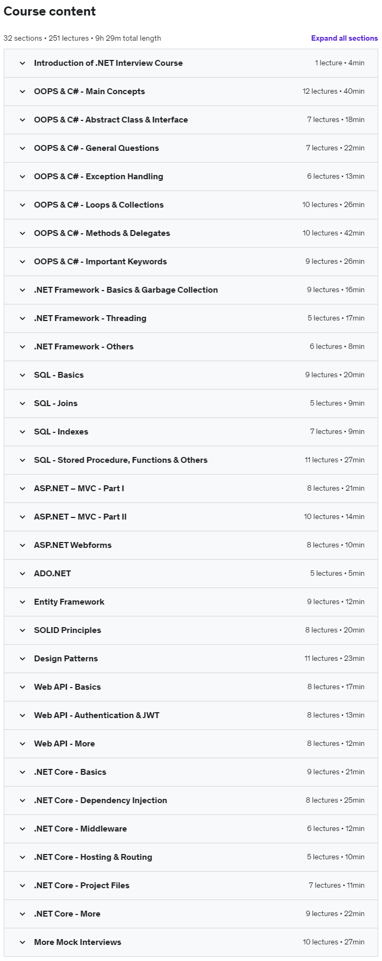
Task: Expand the Entity Framework section
Action: [190, 602]
